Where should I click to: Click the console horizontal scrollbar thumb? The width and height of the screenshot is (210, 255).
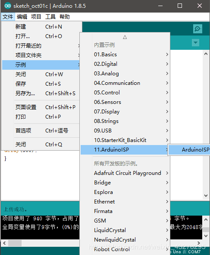click(15, 243)
